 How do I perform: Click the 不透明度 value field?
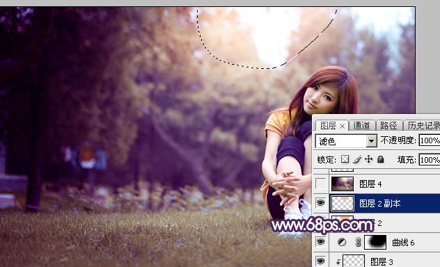[x=430, y=140]
